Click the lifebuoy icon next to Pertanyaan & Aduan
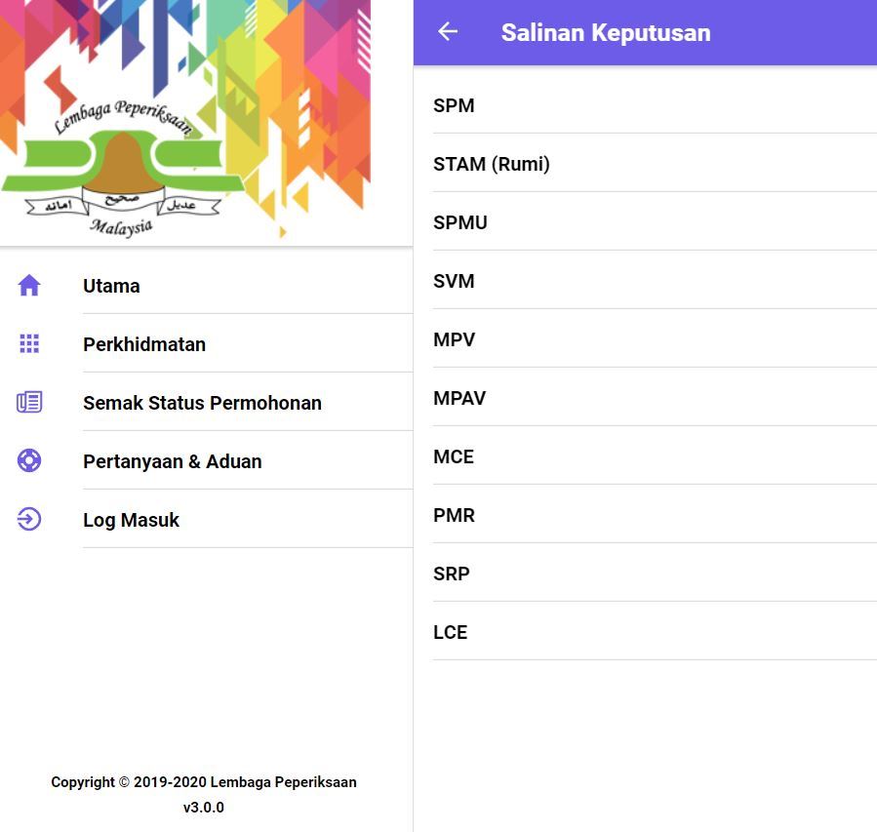877x832 pixels. click(x=28, y=460)
